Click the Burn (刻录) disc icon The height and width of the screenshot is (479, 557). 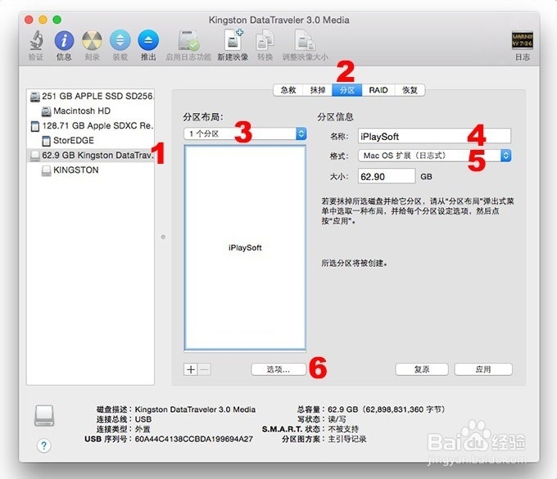pos(92,40)
